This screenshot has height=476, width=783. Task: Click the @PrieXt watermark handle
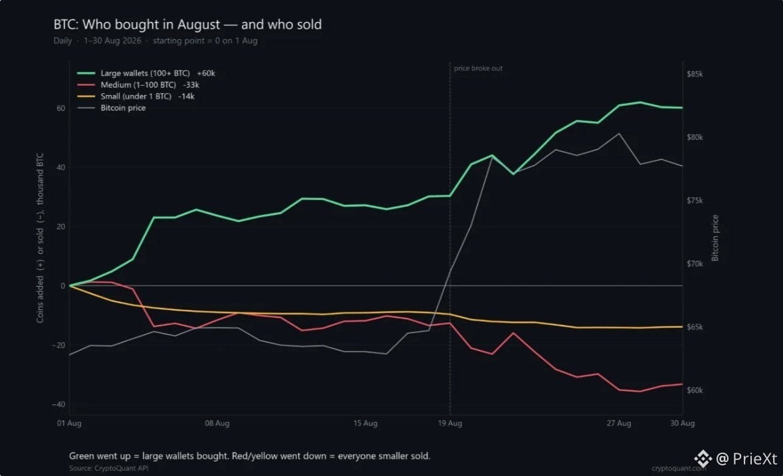pyautogui.click(x=747, y=458)
